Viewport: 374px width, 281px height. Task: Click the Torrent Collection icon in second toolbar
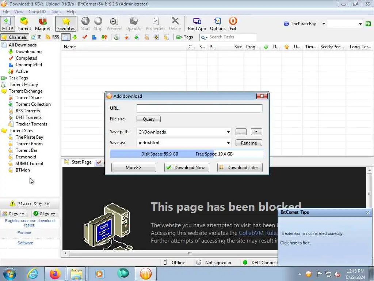pos(137,37)
